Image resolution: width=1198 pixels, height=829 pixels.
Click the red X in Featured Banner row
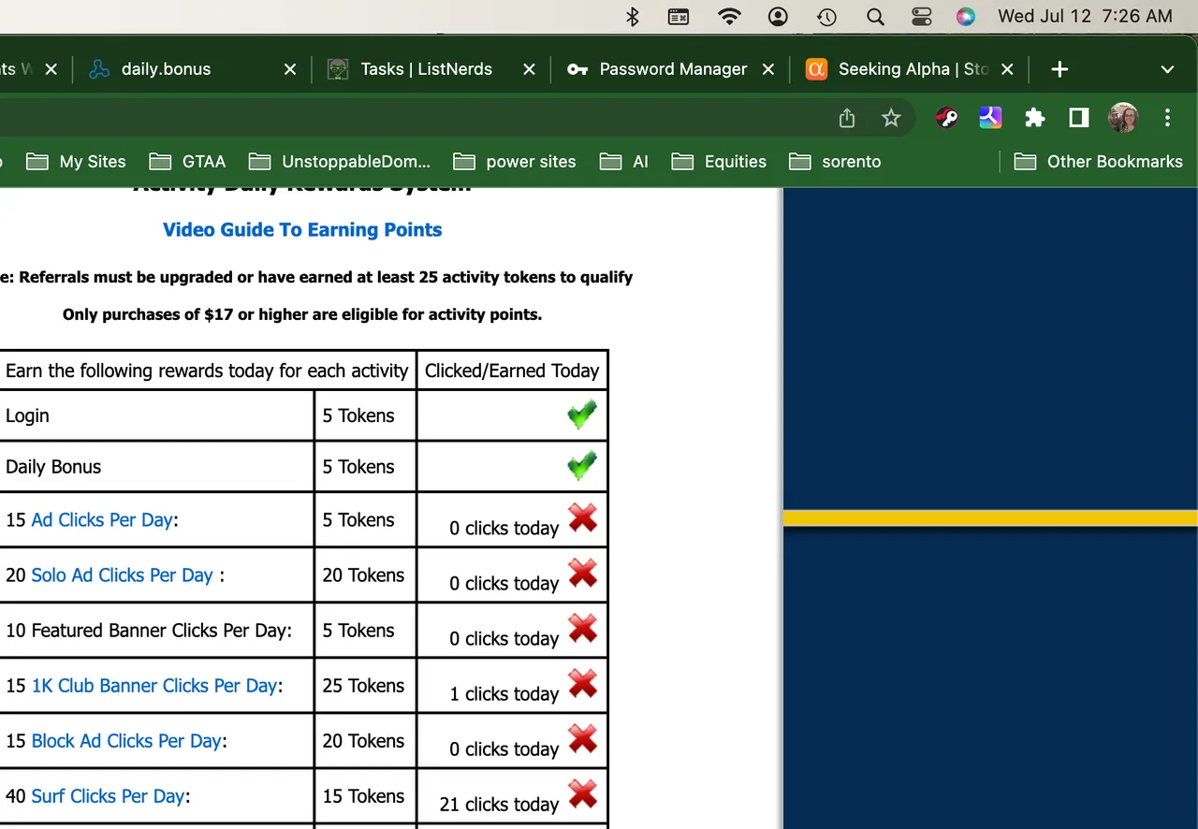[x=583, y=629]
